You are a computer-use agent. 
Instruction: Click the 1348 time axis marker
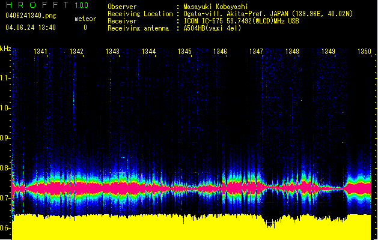292,52
